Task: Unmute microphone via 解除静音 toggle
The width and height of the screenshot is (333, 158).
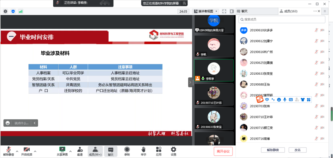Action: tap(9, 149)
